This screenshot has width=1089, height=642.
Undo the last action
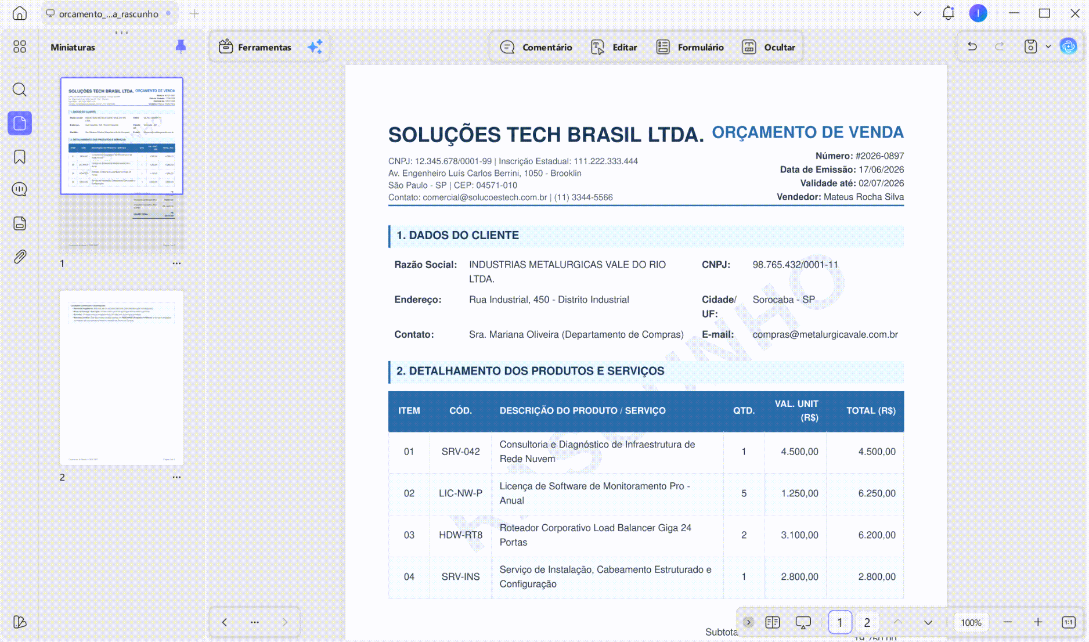pos(972,46)
